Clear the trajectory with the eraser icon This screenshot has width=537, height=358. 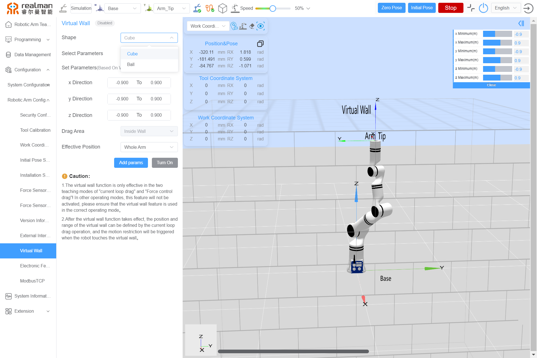(252, 26)
